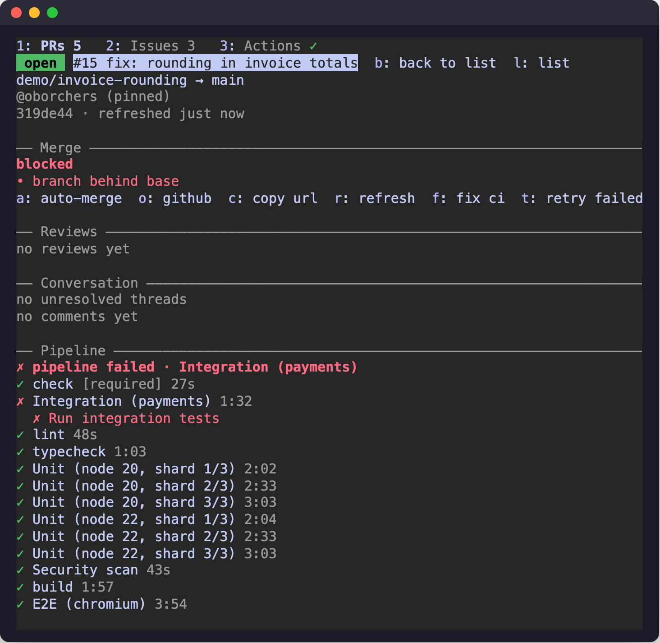Click the X beside 'Run integration tests'

37,419
